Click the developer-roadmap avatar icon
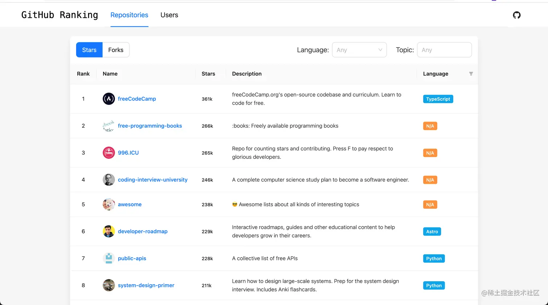 [109, 232]
